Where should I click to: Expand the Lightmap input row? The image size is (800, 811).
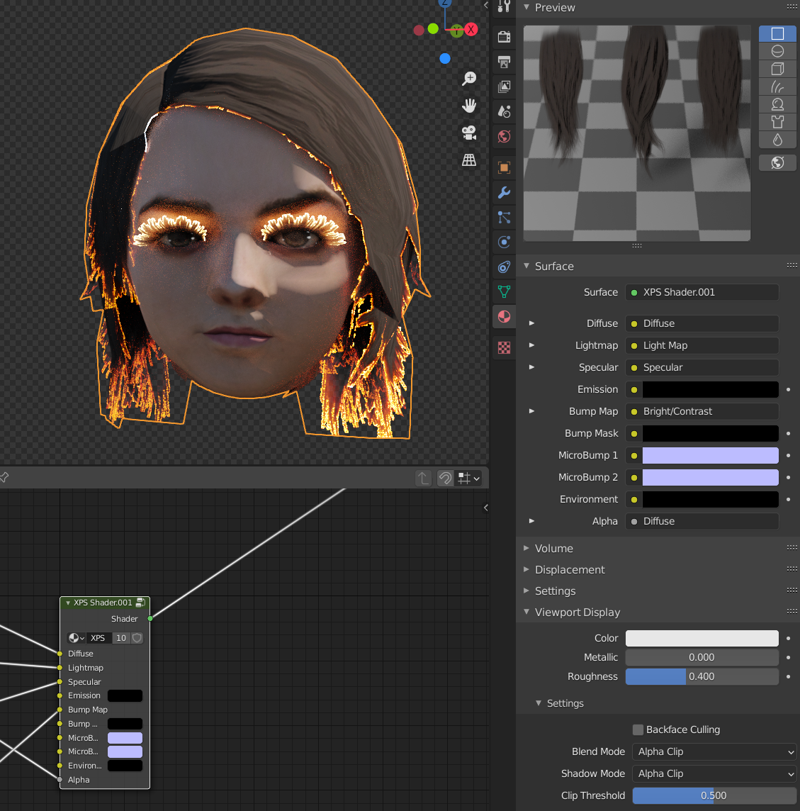coord(531,345)
